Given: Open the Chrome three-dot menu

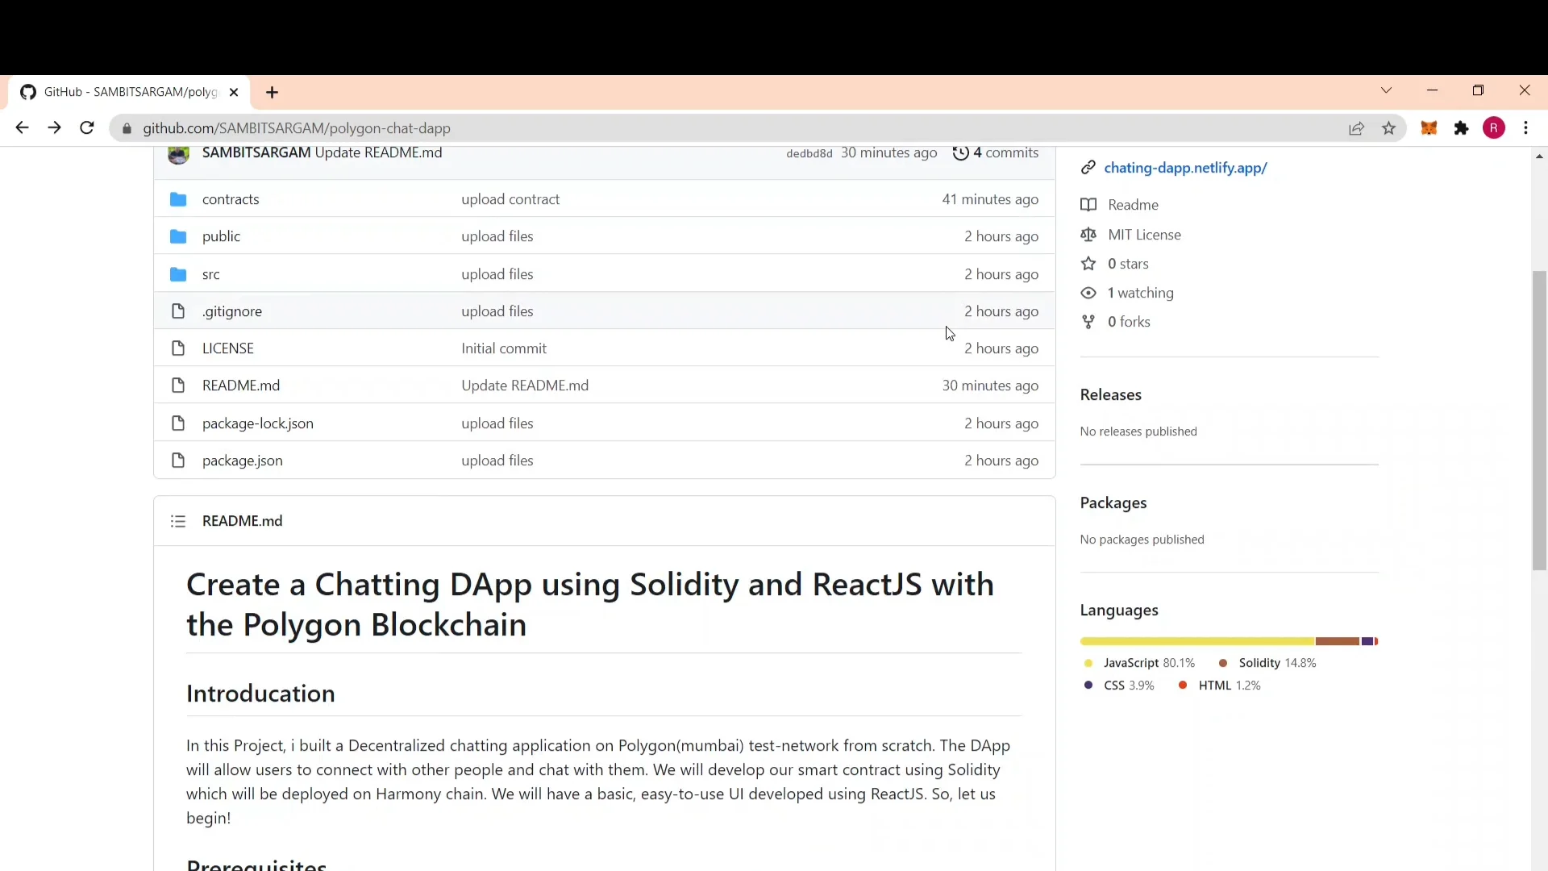Looking at the screenshot, I should click(x=1527, y=128).
